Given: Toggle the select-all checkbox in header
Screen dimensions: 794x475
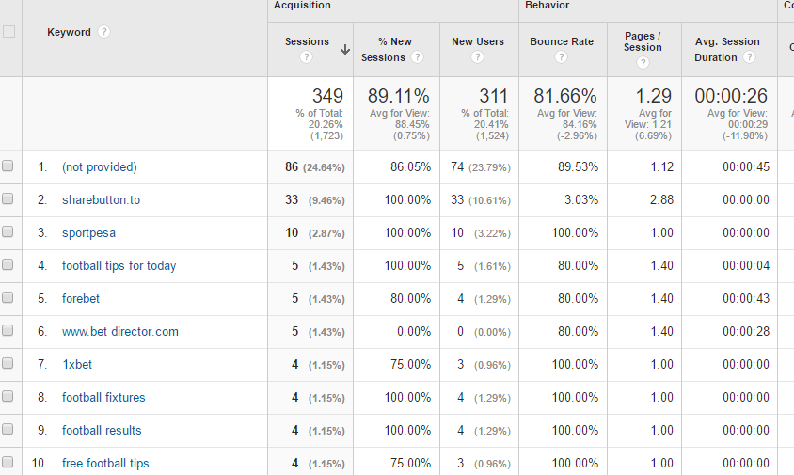Looking at the screenshot, I should 8,31.
